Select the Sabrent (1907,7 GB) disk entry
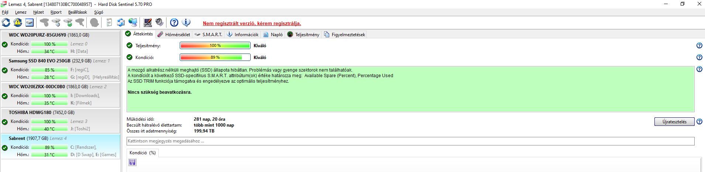Screen dimensions: 705x172 tap(60, 147)
